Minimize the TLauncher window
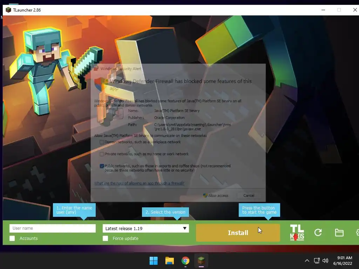The height and width of the screenshot is (269, 359). point(323,10)
